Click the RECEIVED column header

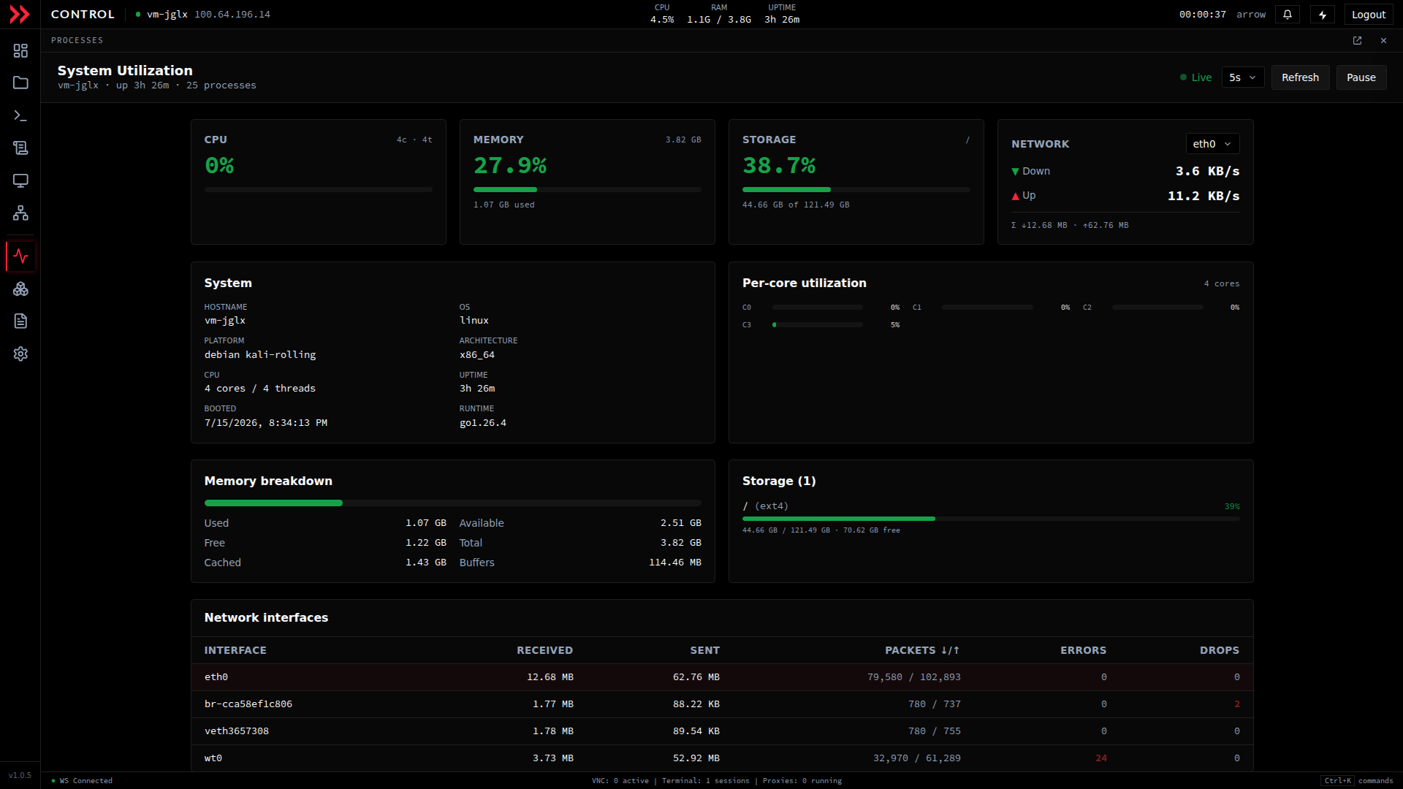point(544,650)
